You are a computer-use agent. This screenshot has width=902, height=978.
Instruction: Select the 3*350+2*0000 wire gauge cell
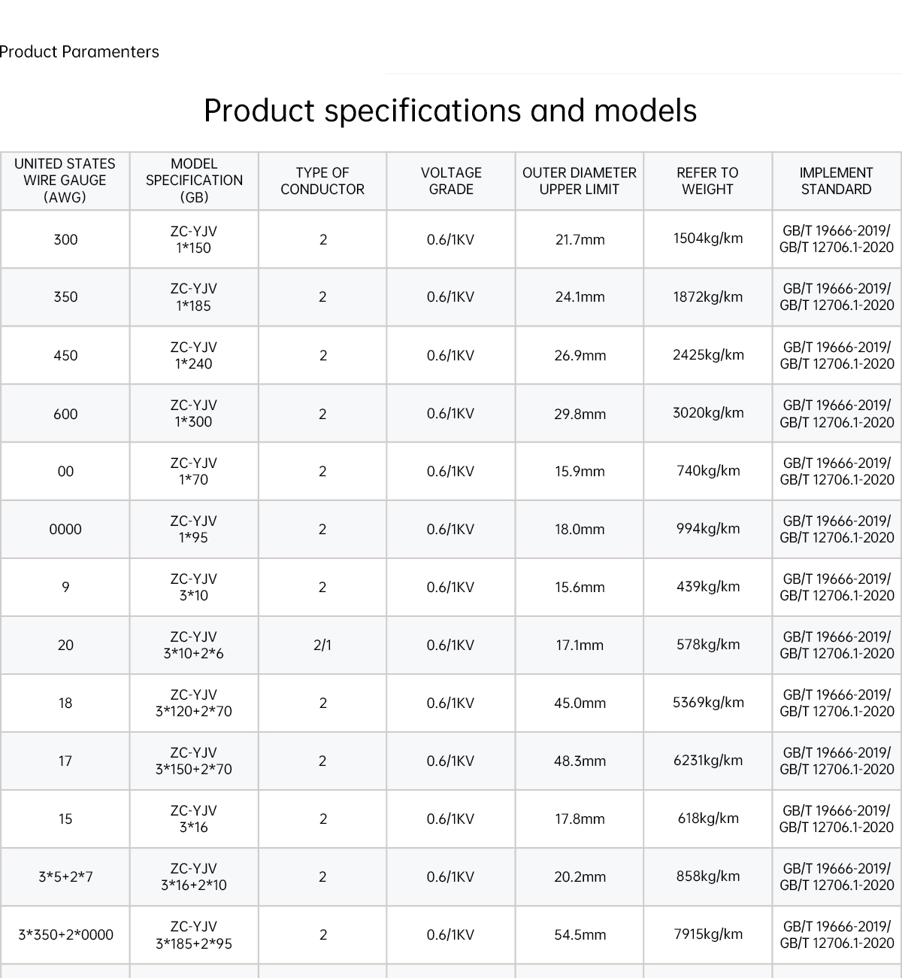[x=65, y=934]
